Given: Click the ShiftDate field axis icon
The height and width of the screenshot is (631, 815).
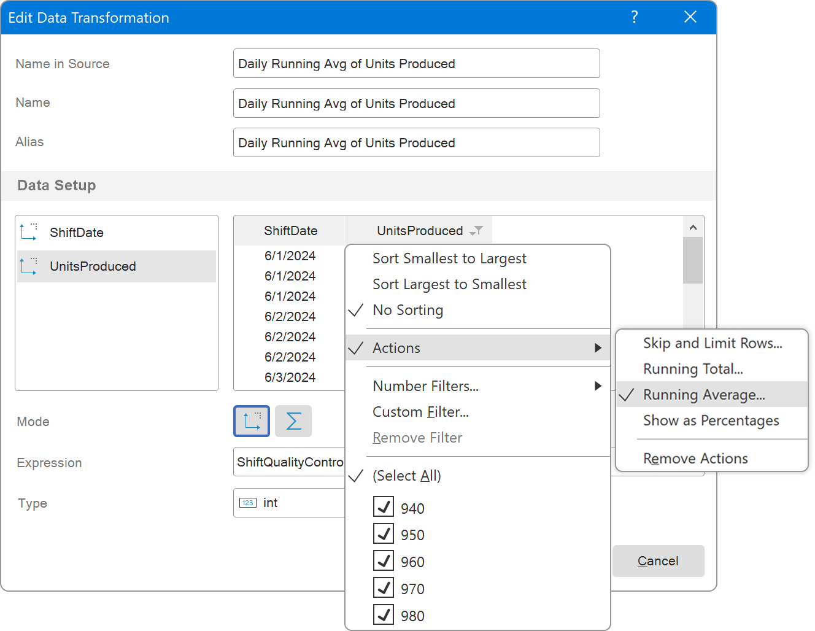Looking at the screenshot, I should [29, 232].
